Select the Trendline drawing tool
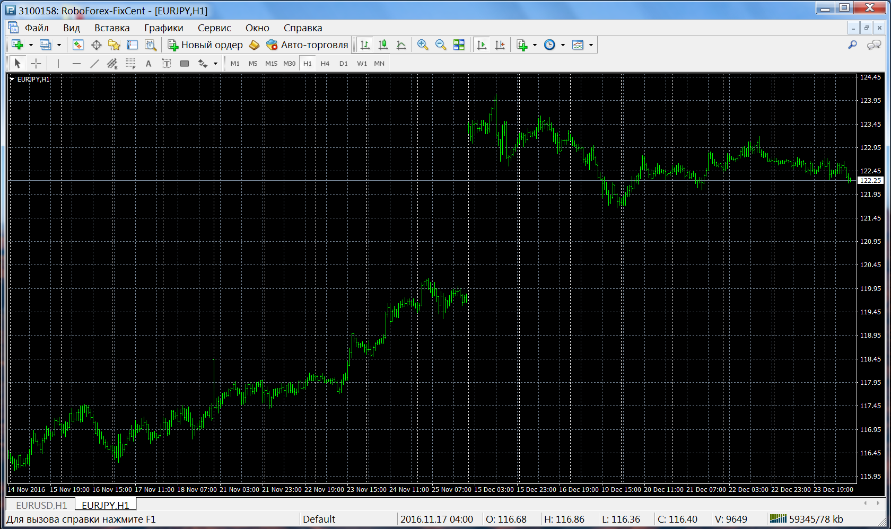Screen dimensions: 891x529 pyautogui.click(x=94, y=64)
